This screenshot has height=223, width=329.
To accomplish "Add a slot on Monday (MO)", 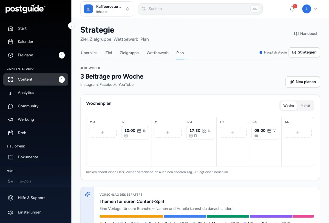I will pyautogui.click(x=103, y=133).
